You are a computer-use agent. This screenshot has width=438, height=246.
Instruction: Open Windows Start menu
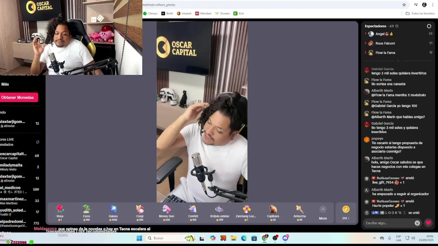pos(139,238)
